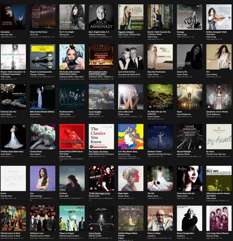This screenshot has height=241, width=233.
Task: Select the Symphonic Suites concert hall cover
Action: [101, 57]
